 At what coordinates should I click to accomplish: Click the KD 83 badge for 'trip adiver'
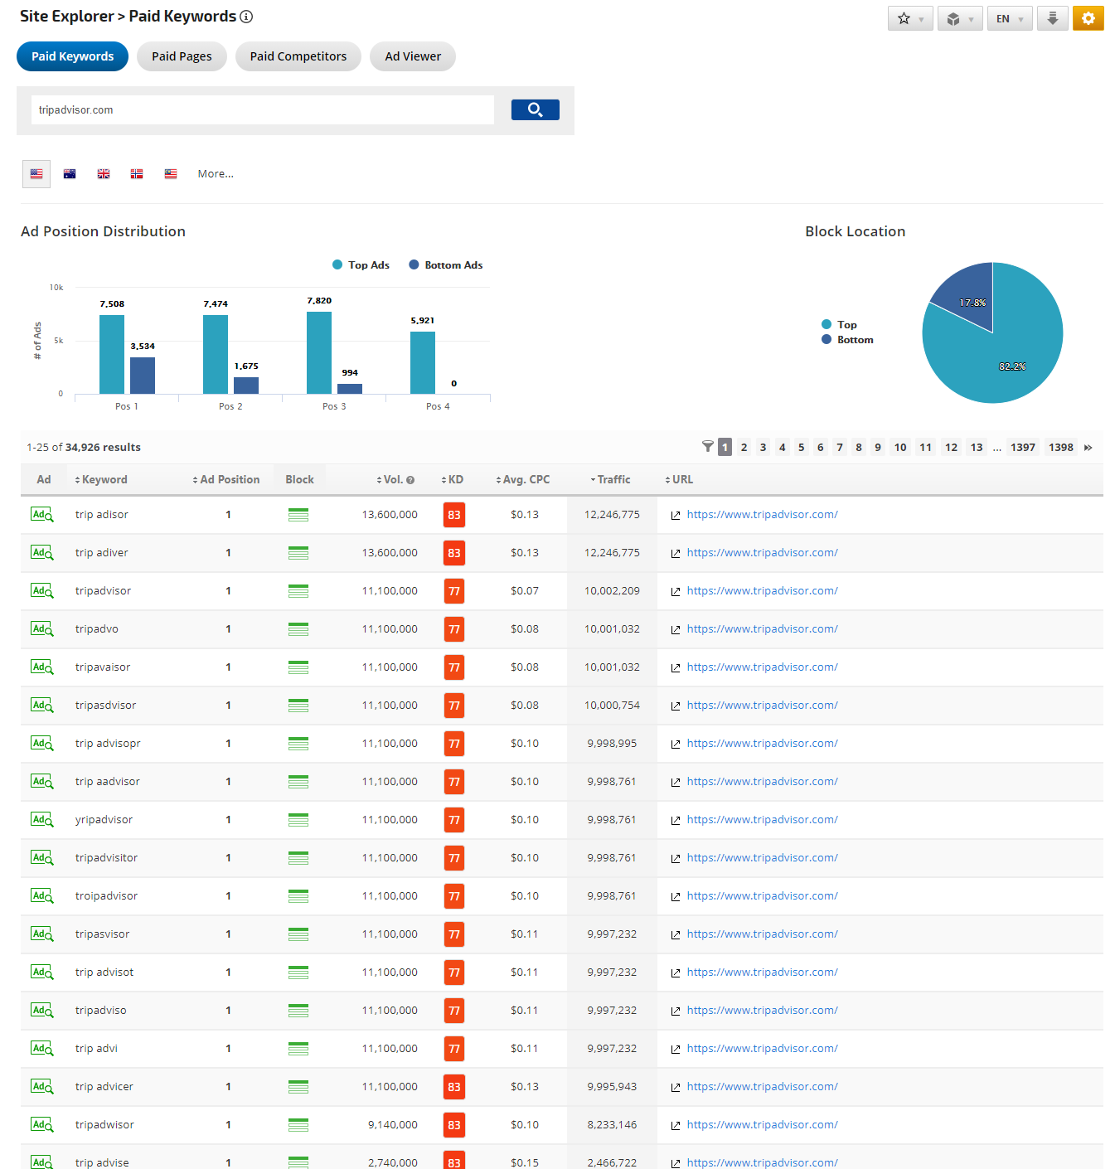coord(453,553)
